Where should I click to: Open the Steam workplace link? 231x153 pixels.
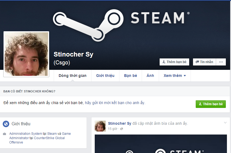(52, 134)
